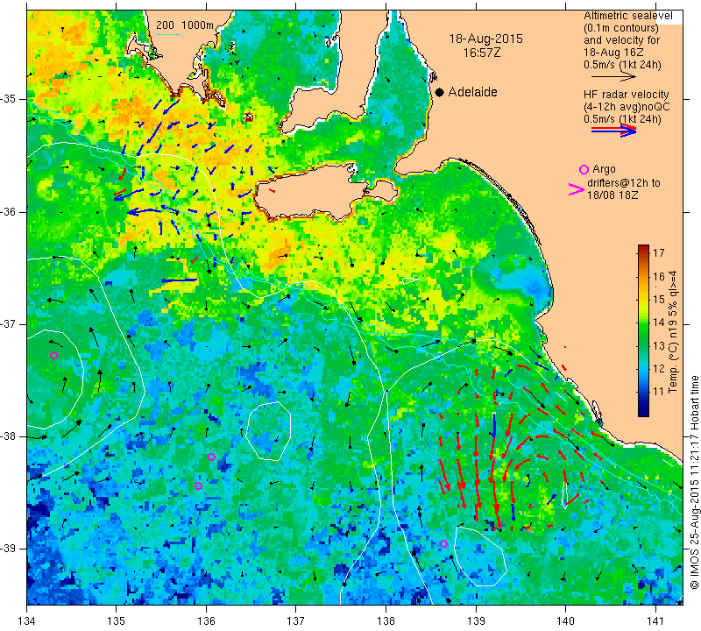
Task: Click the dark red top of temperature bar
Action: point(643,247)
